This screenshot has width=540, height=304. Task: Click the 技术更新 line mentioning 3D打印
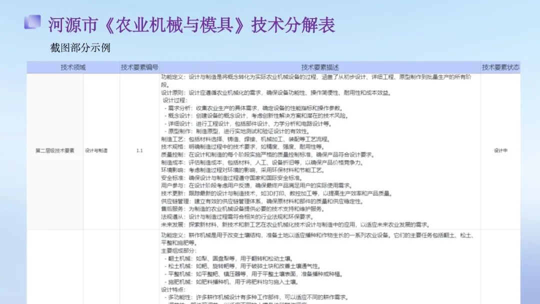[x=277, y=193]
